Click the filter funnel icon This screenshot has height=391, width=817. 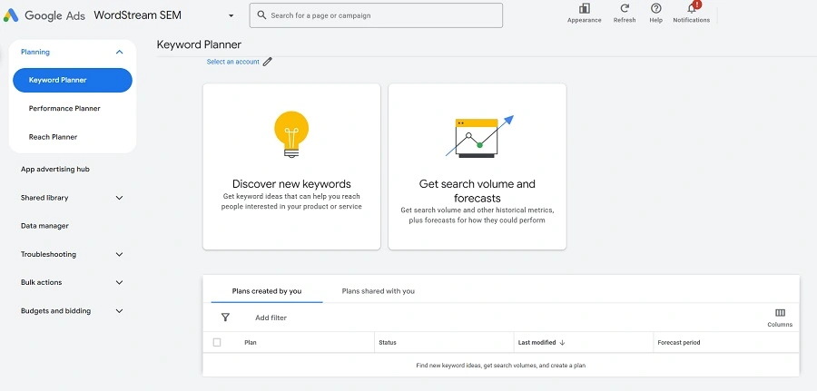click(x=225, y=318)
